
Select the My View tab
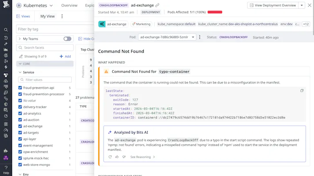coord(47,16)
